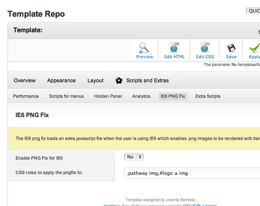260x206 pixels.
Task: Click the yellow IE6 png fix description
Action: [137, 139]
